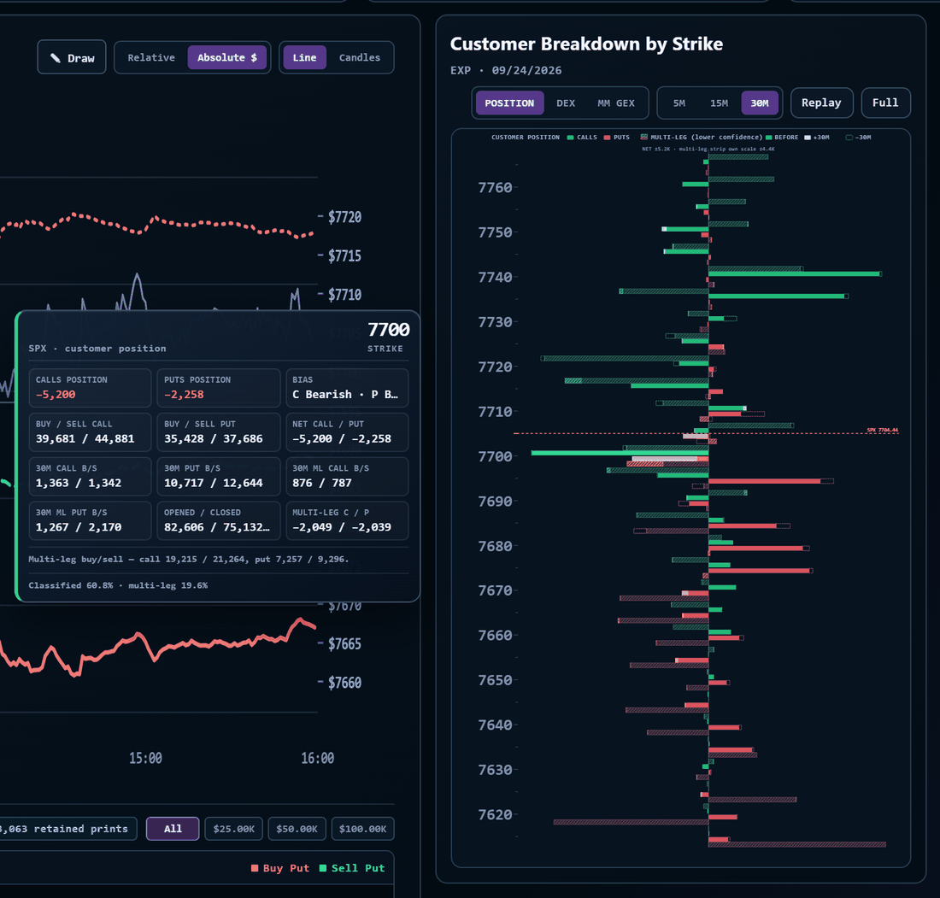The image size is (940, 898).
Task: Select the Absolute $ scale option
Action: coord(227,57)
